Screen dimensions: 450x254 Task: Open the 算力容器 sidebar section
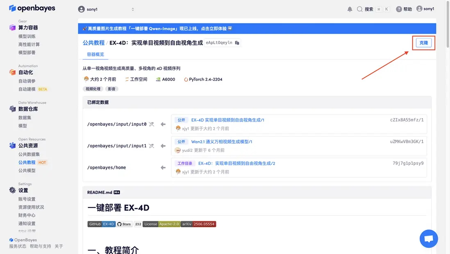pos(28,28)
